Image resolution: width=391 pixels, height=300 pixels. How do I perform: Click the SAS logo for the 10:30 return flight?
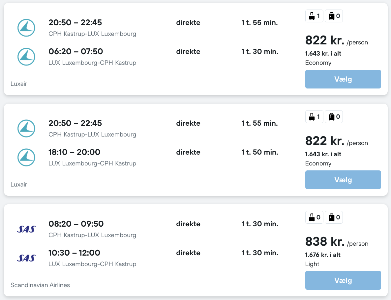click(x=26, y=258)
